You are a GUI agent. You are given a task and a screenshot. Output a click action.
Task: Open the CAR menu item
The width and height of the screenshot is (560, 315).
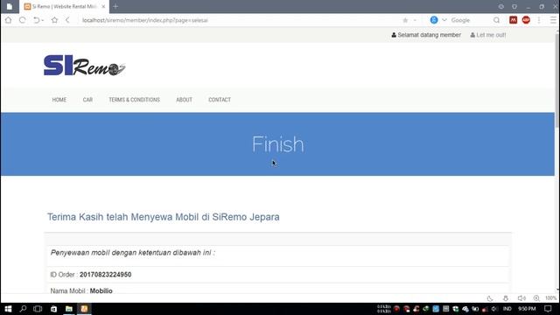click(x=87, y=100)
